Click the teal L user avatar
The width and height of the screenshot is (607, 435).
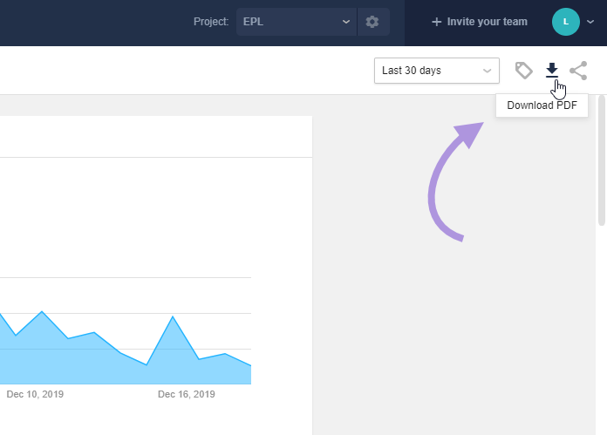566,22
